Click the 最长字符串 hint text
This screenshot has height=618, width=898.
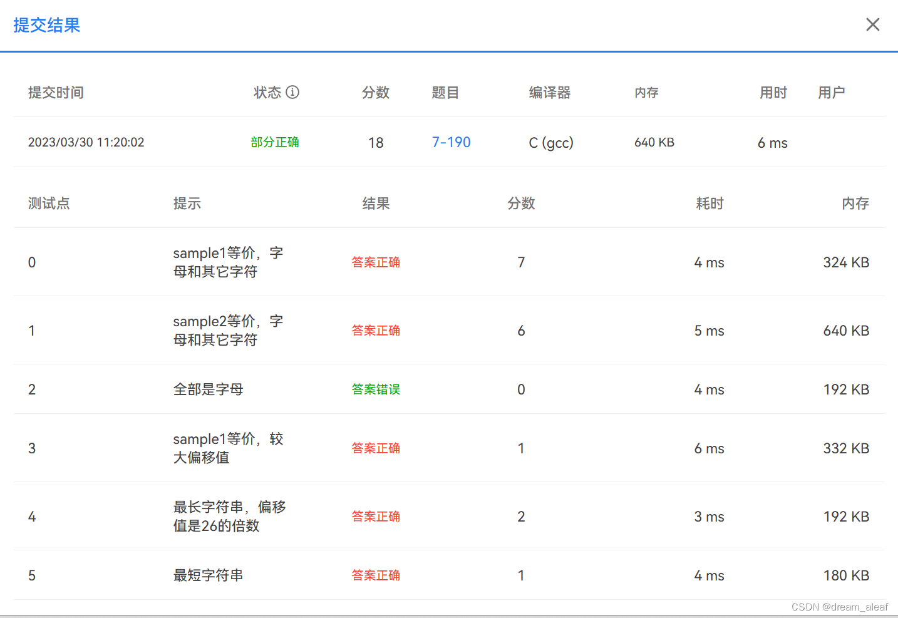tap(230, 517)
